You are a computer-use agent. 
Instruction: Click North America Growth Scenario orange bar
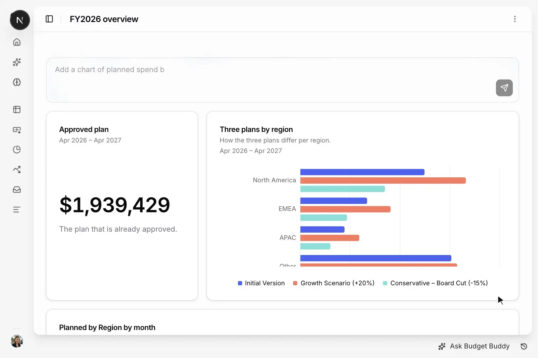(x=383, y=180)
